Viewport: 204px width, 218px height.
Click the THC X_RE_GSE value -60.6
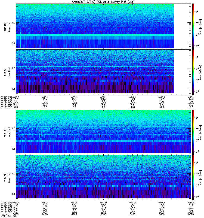[x=16, y=202]
